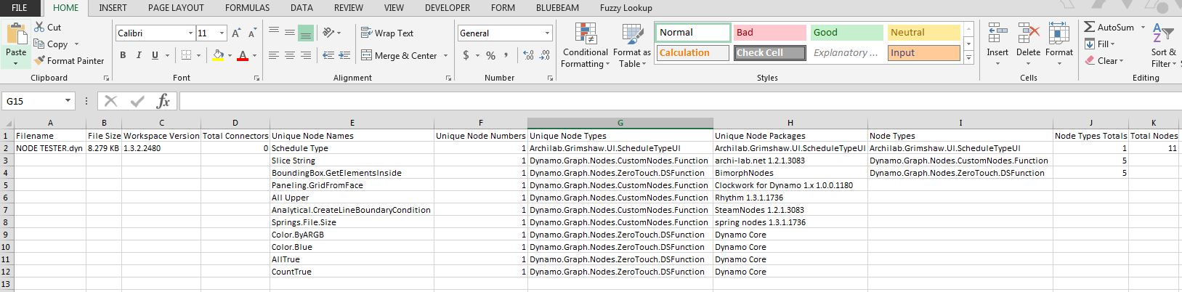
Task: Toggle bottom vertical alignment
Action: 305,33
